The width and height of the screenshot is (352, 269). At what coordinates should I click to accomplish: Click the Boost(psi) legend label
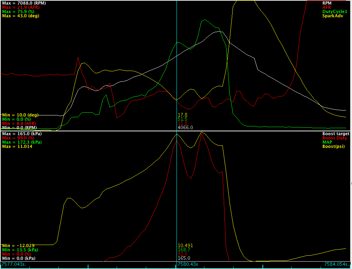[333, 147]
